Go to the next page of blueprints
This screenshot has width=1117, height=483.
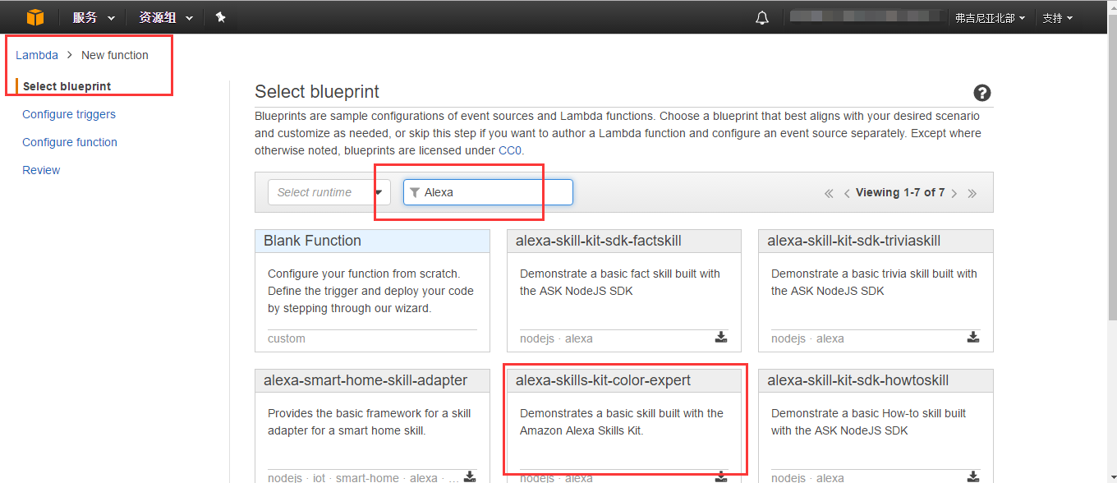(x=954, y=193)
